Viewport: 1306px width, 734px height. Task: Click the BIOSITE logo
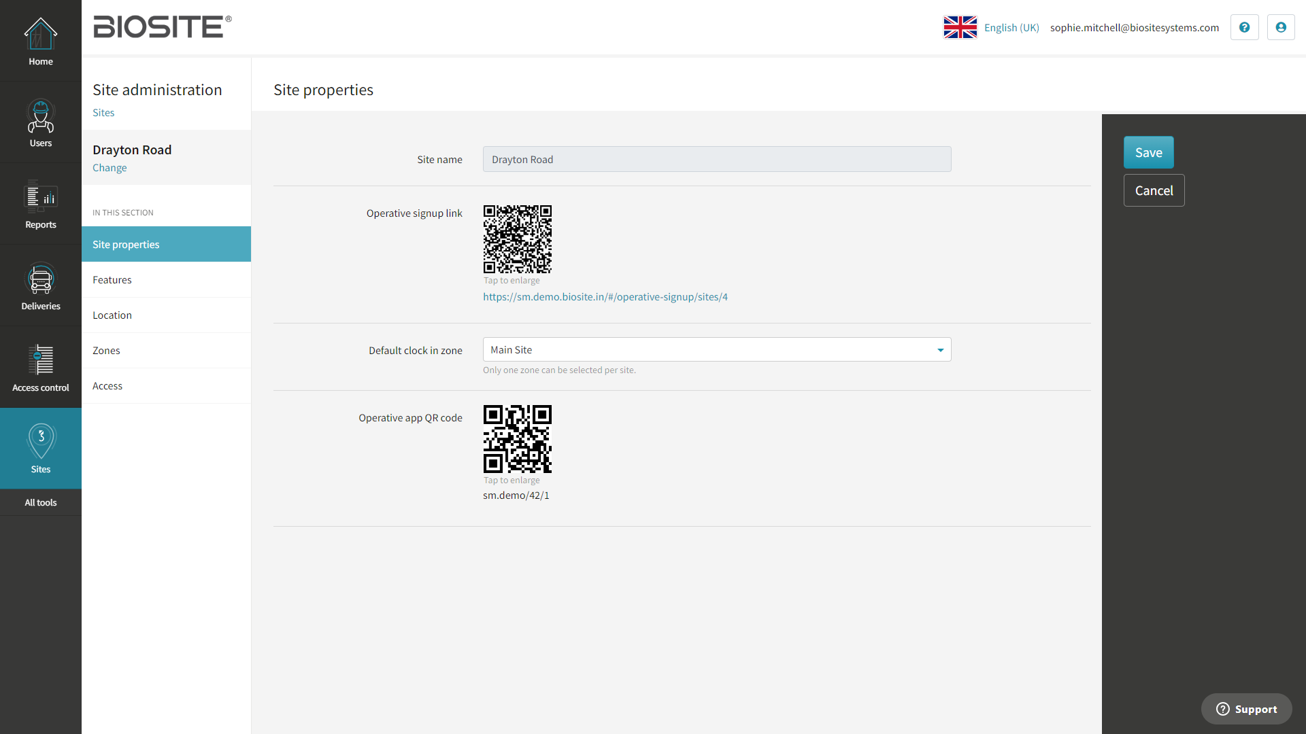pos(162,27)
